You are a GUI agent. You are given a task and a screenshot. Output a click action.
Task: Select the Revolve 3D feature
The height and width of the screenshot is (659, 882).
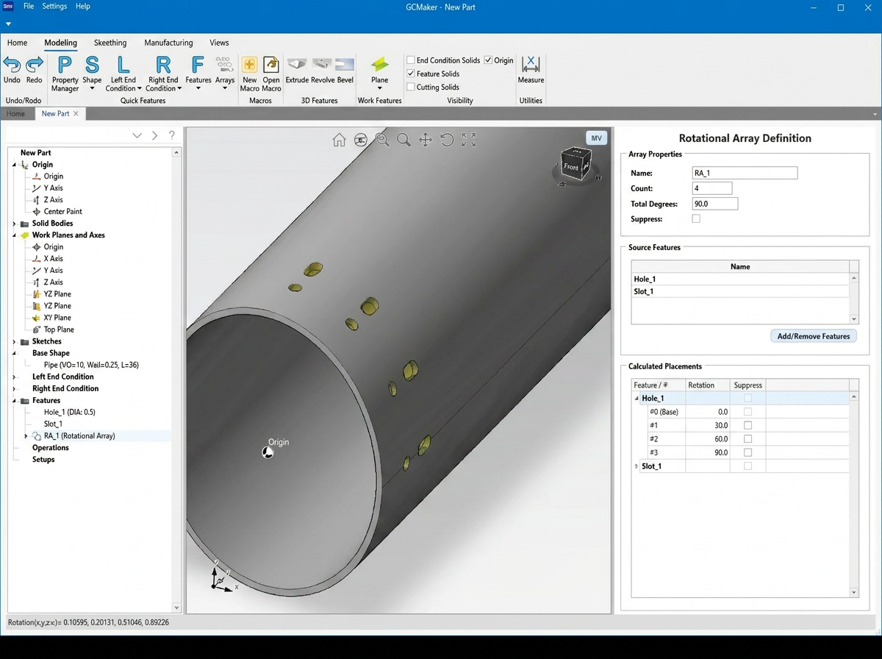[x=322, y=70]
